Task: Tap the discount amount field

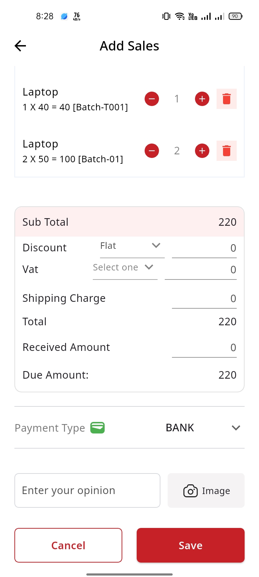Action: point(204,248)
